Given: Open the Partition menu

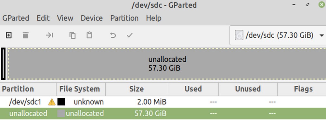Looking at the screenshot, I should [124, 18].
